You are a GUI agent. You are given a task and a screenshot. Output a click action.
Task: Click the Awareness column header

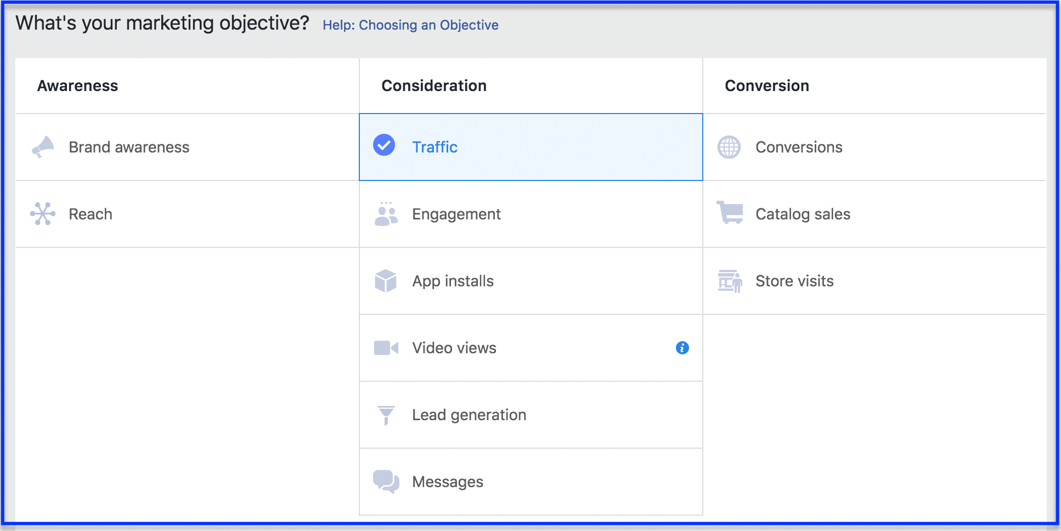pos(77,86)
